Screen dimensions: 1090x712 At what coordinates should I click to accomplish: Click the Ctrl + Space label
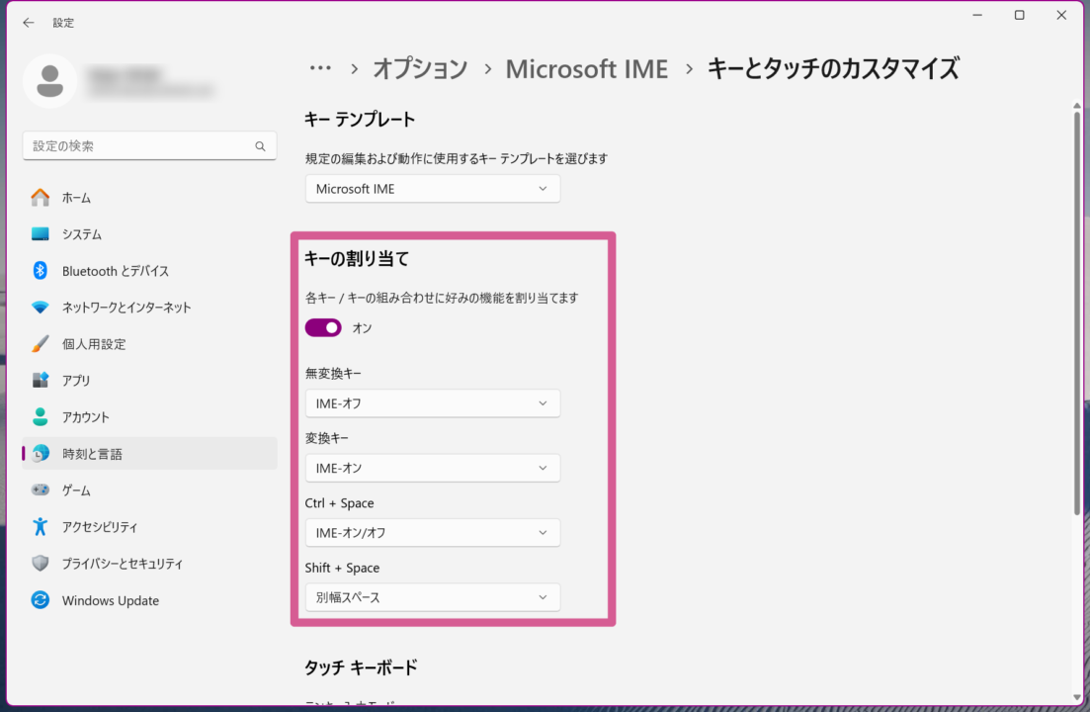point(339,502)
